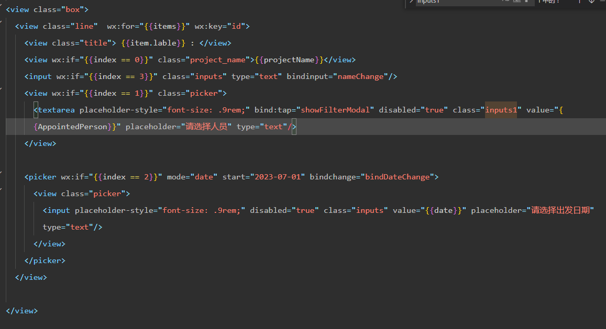The height and width of the screenshot is (329, 606).
Task: Click the "bindDateChange" handler value
Action: coord(398,177)
